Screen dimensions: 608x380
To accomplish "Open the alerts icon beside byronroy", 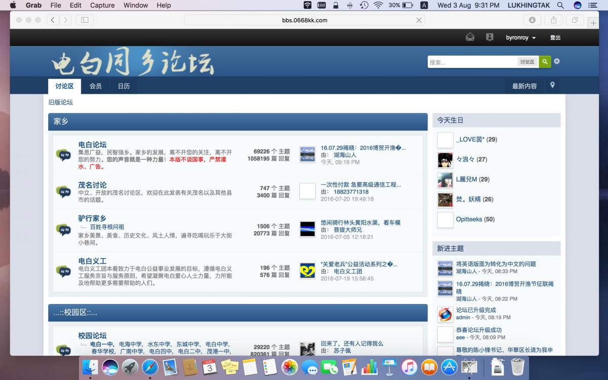I will point(489,37).
